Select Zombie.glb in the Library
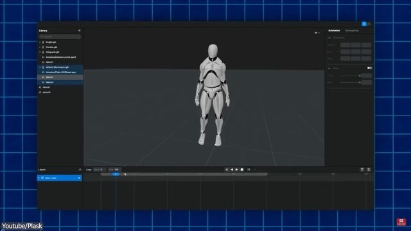Screen dimensions: 411x231 51,47
